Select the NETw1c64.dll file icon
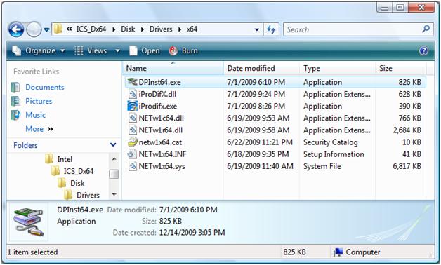Viewport: 441px width, 265px height. [133, 118]
